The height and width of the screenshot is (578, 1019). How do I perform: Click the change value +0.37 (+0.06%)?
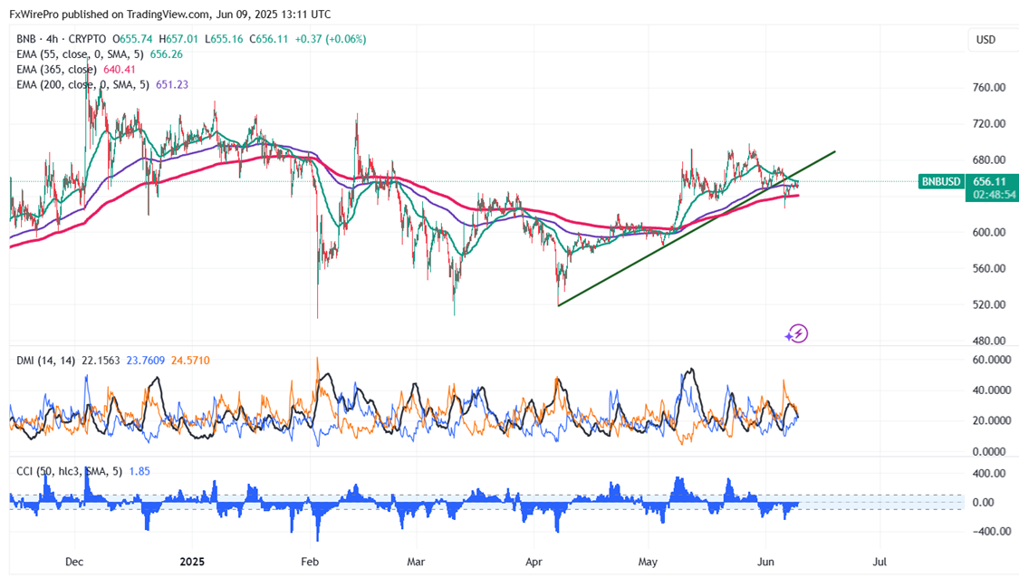tap(330, 39)
